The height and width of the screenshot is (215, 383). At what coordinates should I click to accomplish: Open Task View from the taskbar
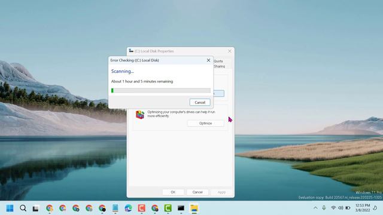36,208
